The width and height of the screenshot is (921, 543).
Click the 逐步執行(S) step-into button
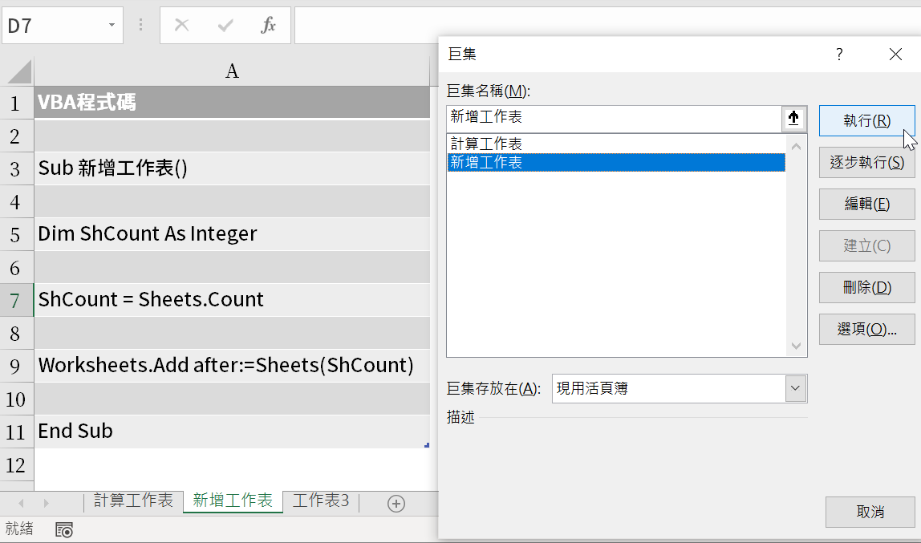point(867,163)
